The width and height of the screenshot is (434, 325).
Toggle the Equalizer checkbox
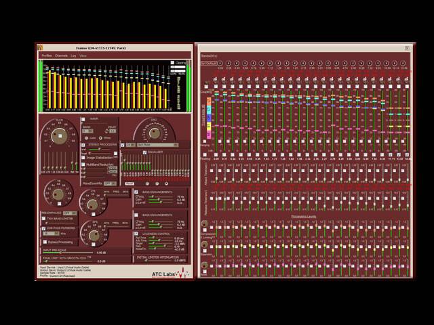(x=144, y=152)
